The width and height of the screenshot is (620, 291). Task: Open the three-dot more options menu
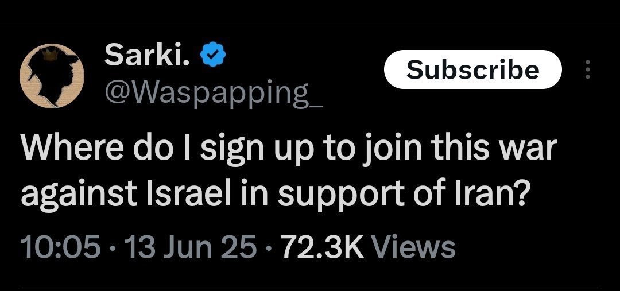[587, 70]
